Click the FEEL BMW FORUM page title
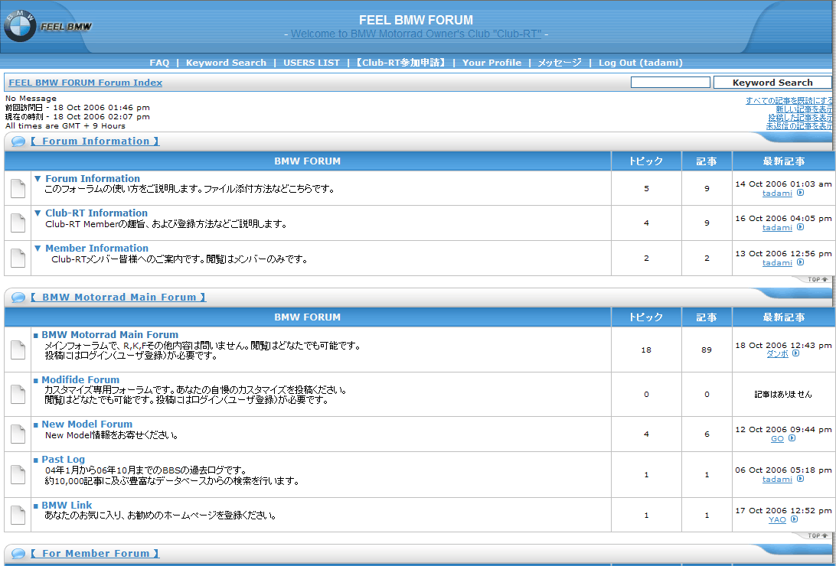This screenshot has height=566, width=836. pos(416,20)
